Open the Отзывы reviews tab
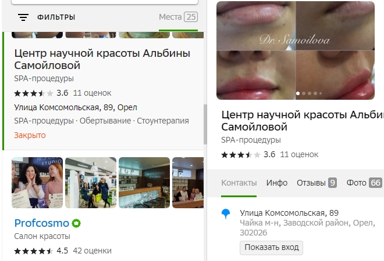 tap(317, 183)
